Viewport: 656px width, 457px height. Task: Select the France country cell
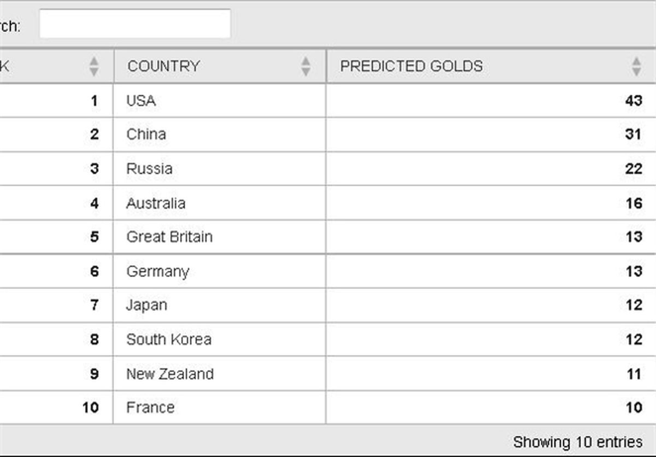[x=150, y=407]
